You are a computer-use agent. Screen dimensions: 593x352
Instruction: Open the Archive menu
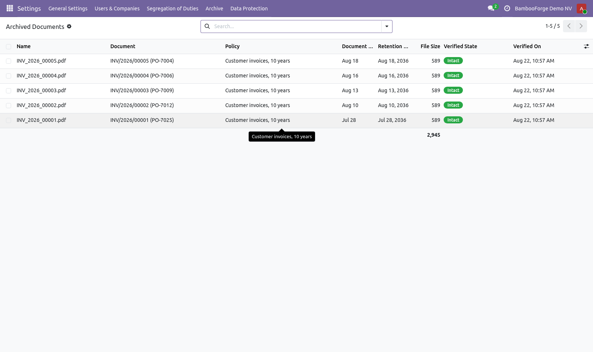(x=214, y=8)
